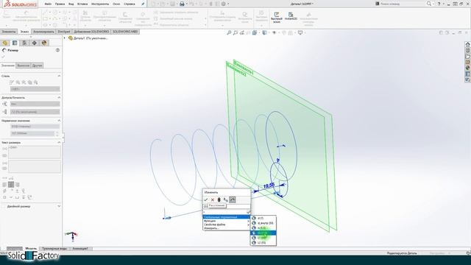Switch to the Трехмерные виды bottom tab

[x=54, y=249]
